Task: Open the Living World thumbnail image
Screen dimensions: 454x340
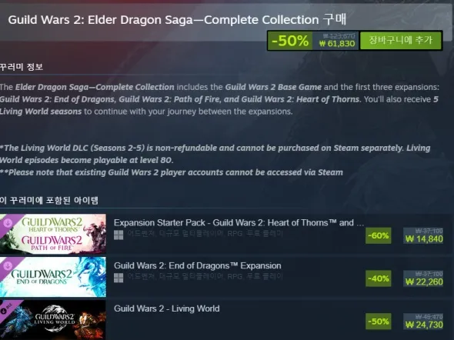Action: (53, 320)
